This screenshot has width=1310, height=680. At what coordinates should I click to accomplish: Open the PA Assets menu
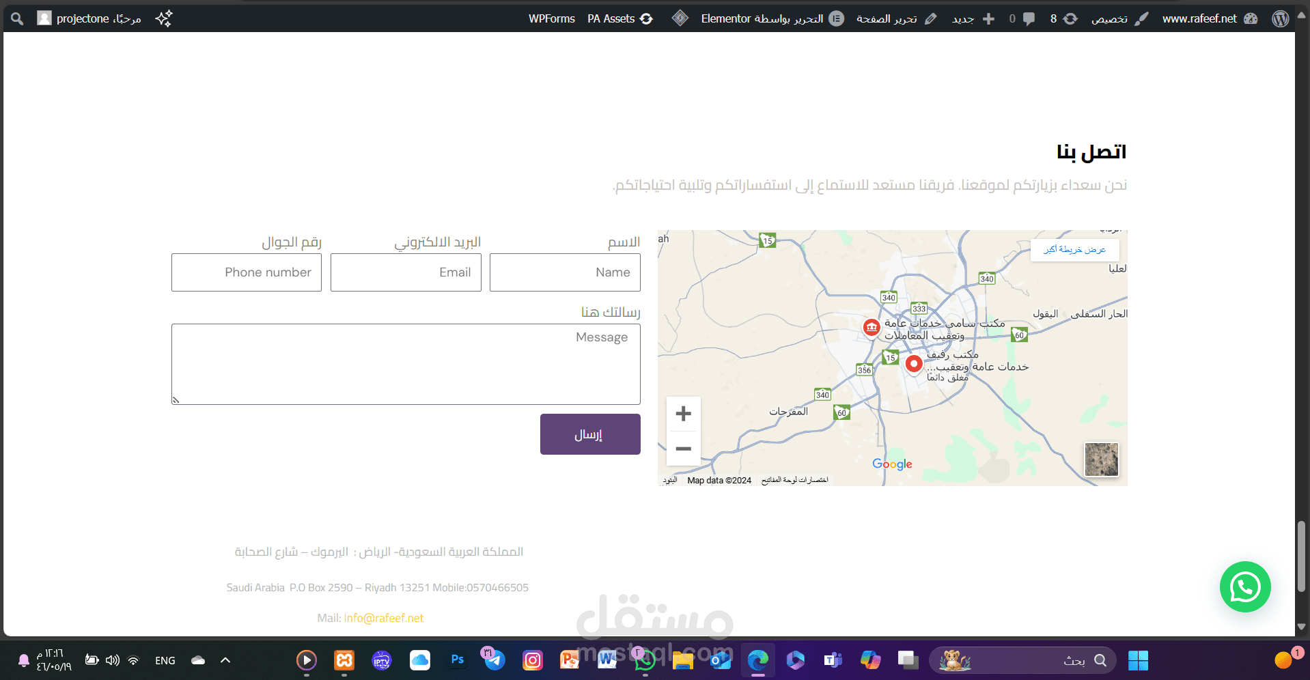620,18
